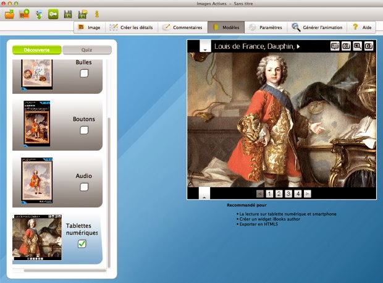Uncheck the Tablettes numériques checkbox
Image resolution: width=383 pixels, height=283 pixels.
[82, 243]
